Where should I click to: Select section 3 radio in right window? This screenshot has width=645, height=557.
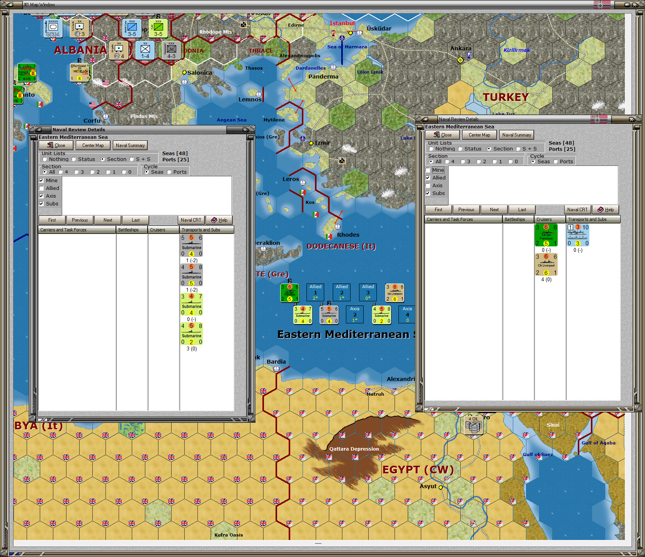(x=463, y=162)
